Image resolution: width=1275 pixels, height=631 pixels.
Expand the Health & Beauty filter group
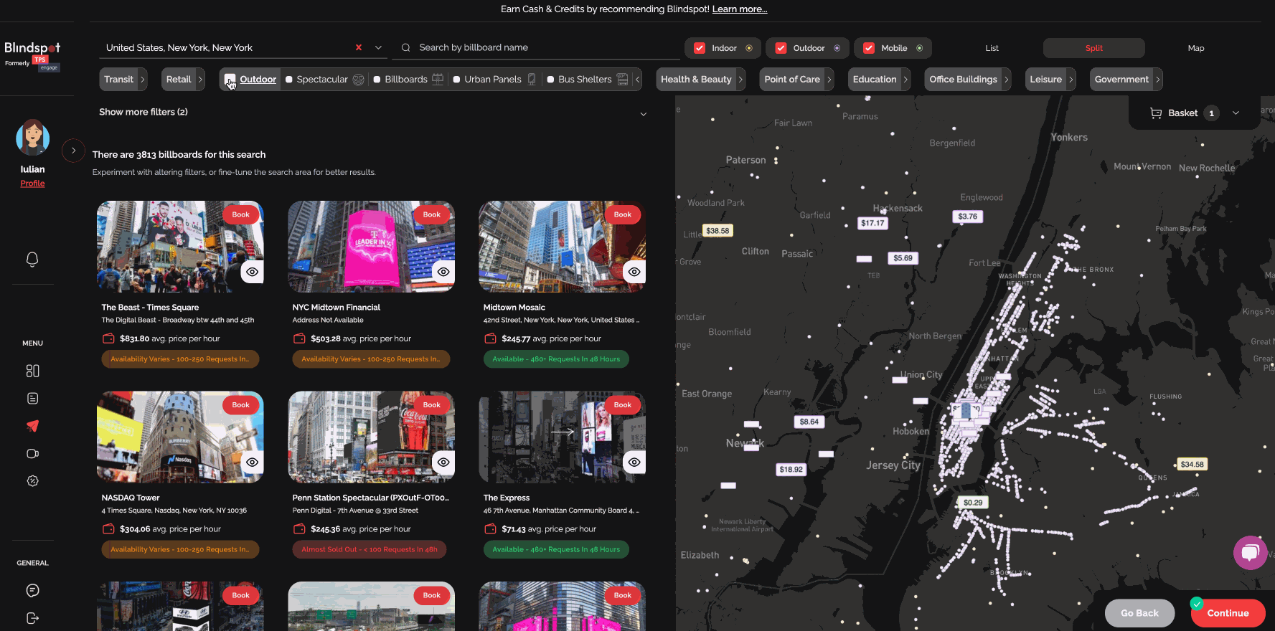[x=740, y=80]
